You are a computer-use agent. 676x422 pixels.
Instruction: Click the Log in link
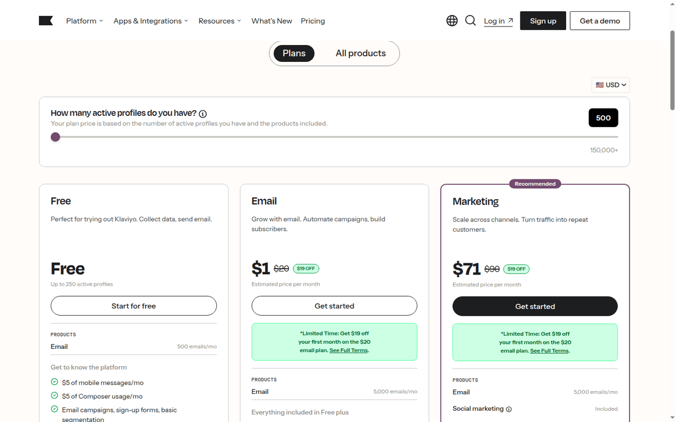(499, 21)
